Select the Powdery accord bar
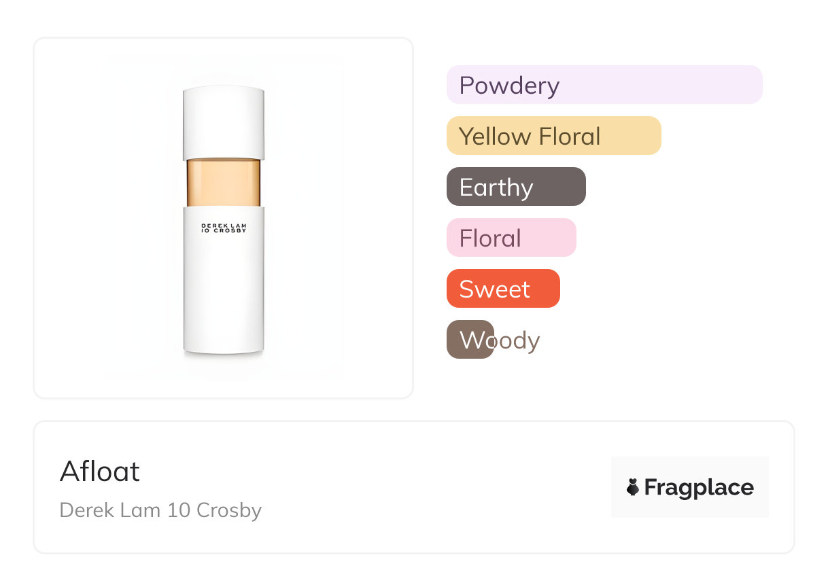This screenshot has height=587, width=828. click(604, 85)
